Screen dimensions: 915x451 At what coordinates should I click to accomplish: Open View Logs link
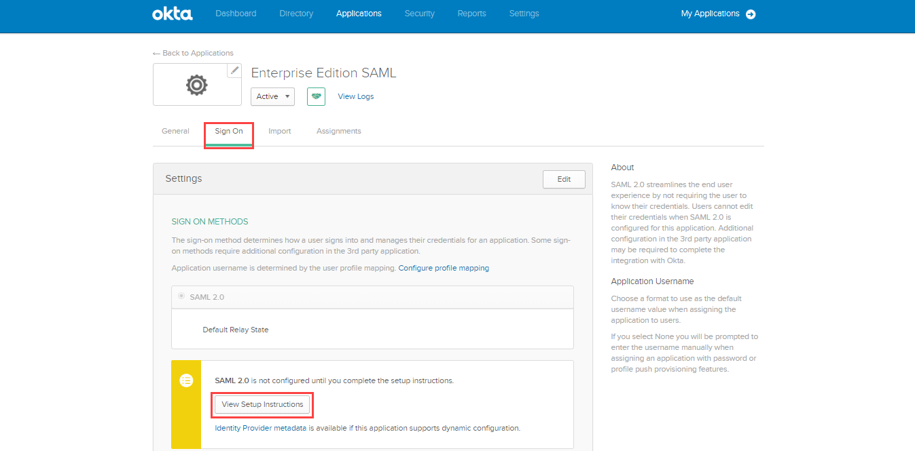tap(356, 96)
